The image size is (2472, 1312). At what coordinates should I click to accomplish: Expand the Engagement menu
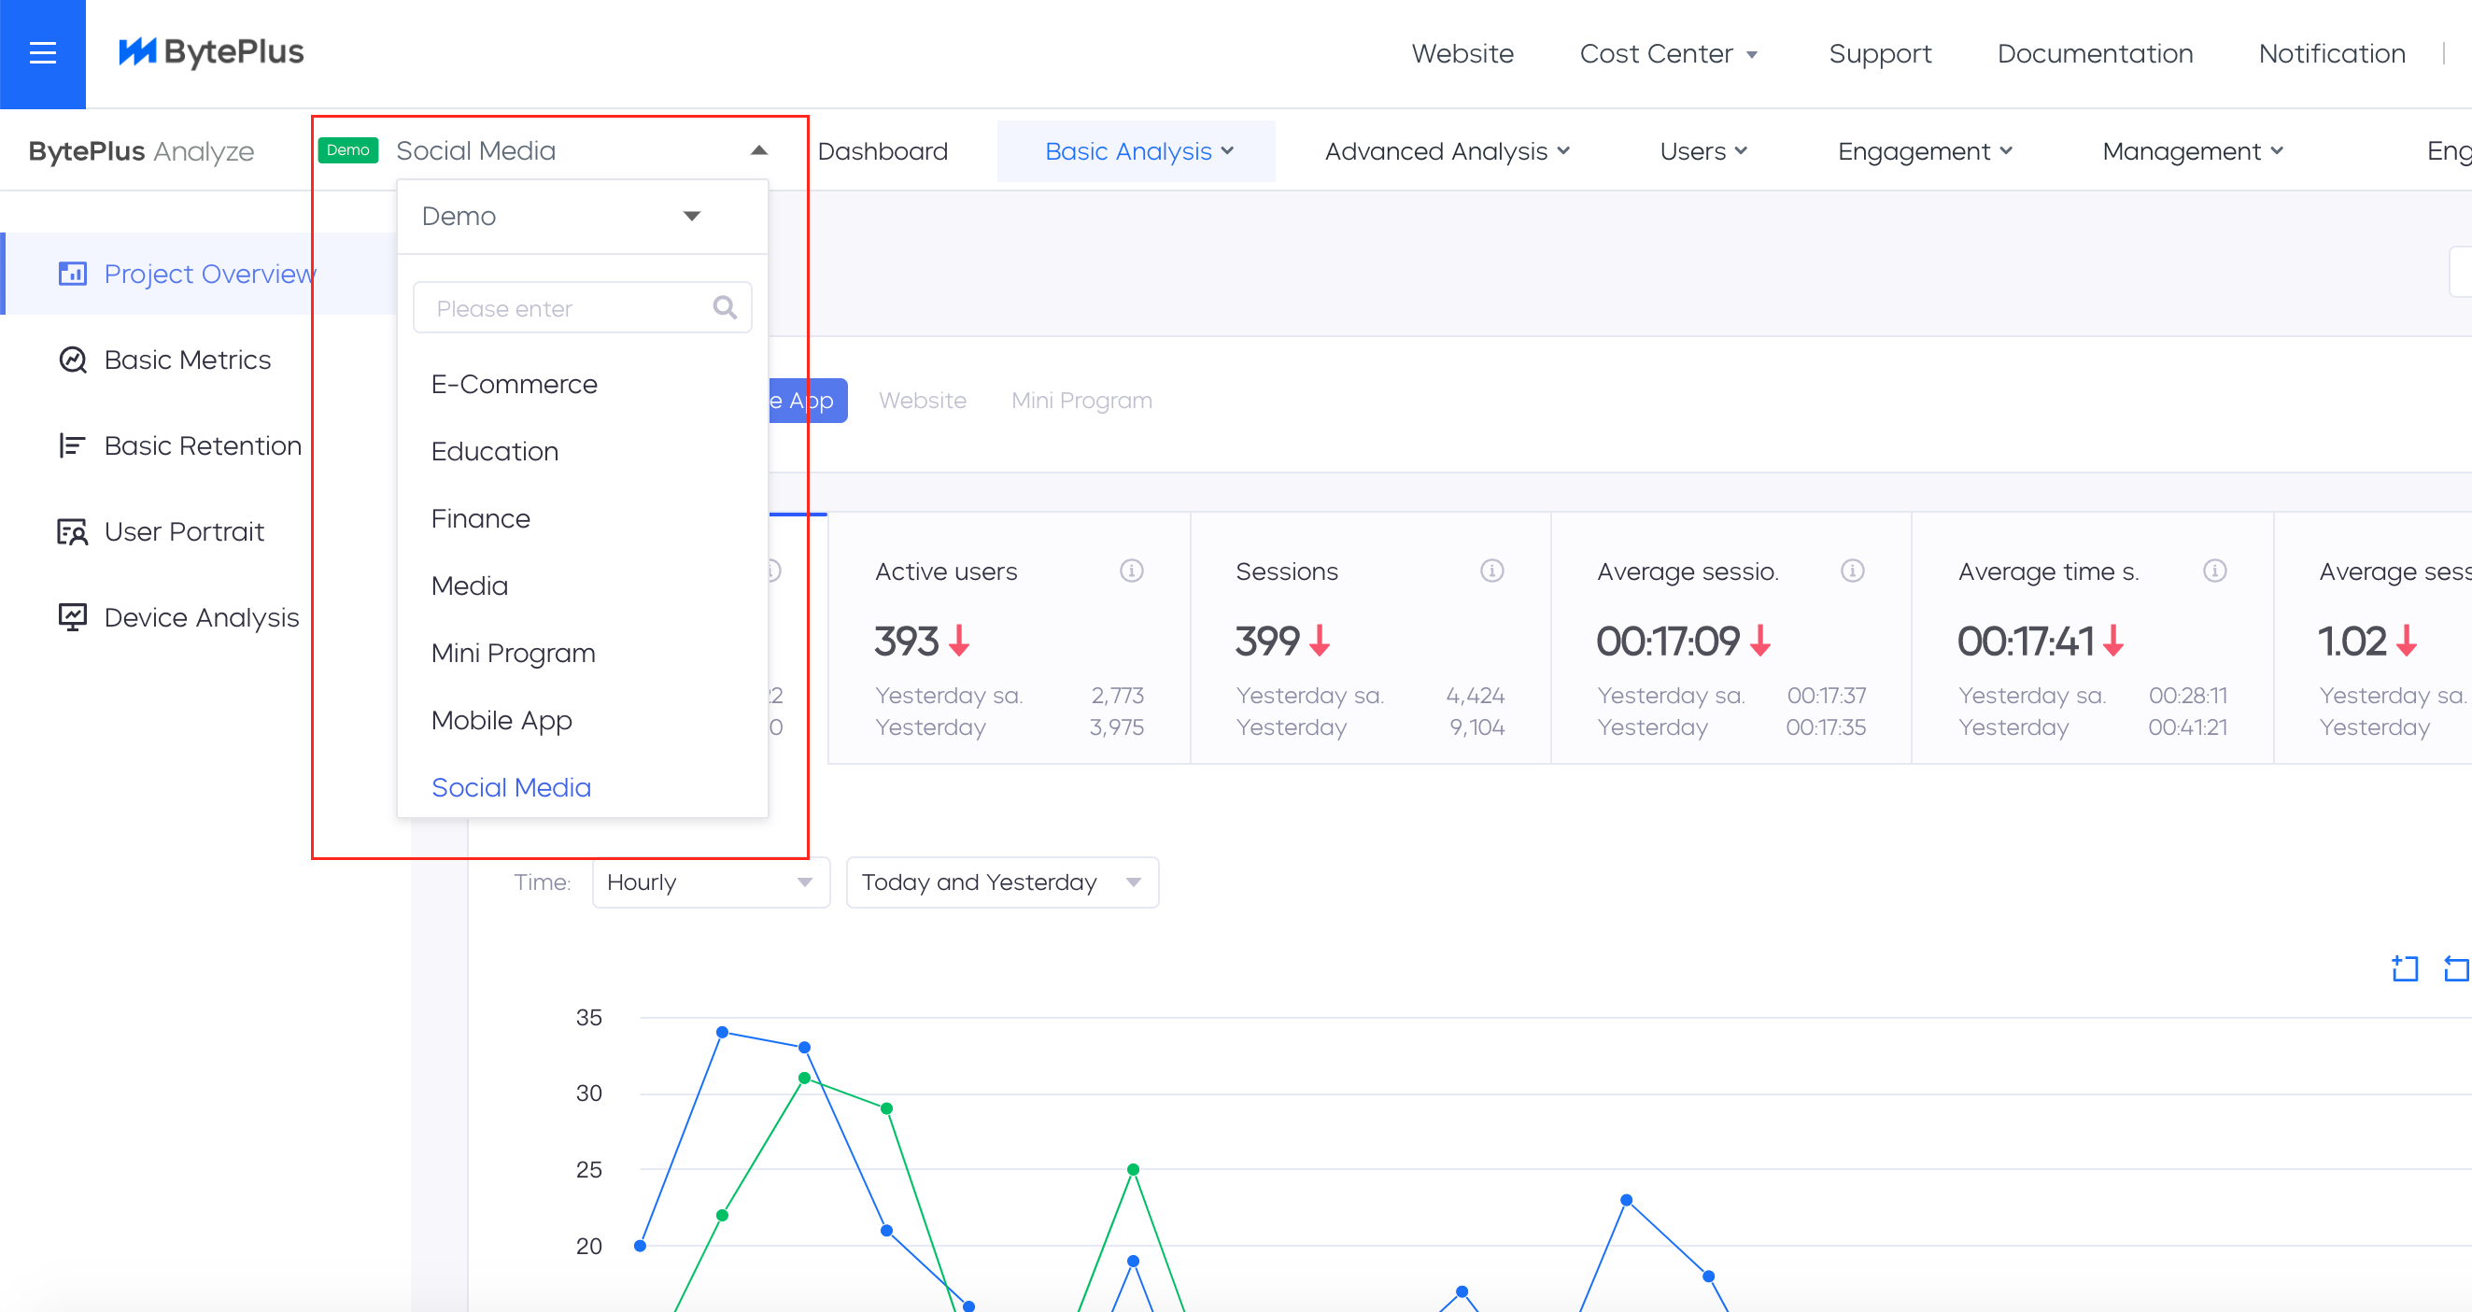click(1924, 150)
